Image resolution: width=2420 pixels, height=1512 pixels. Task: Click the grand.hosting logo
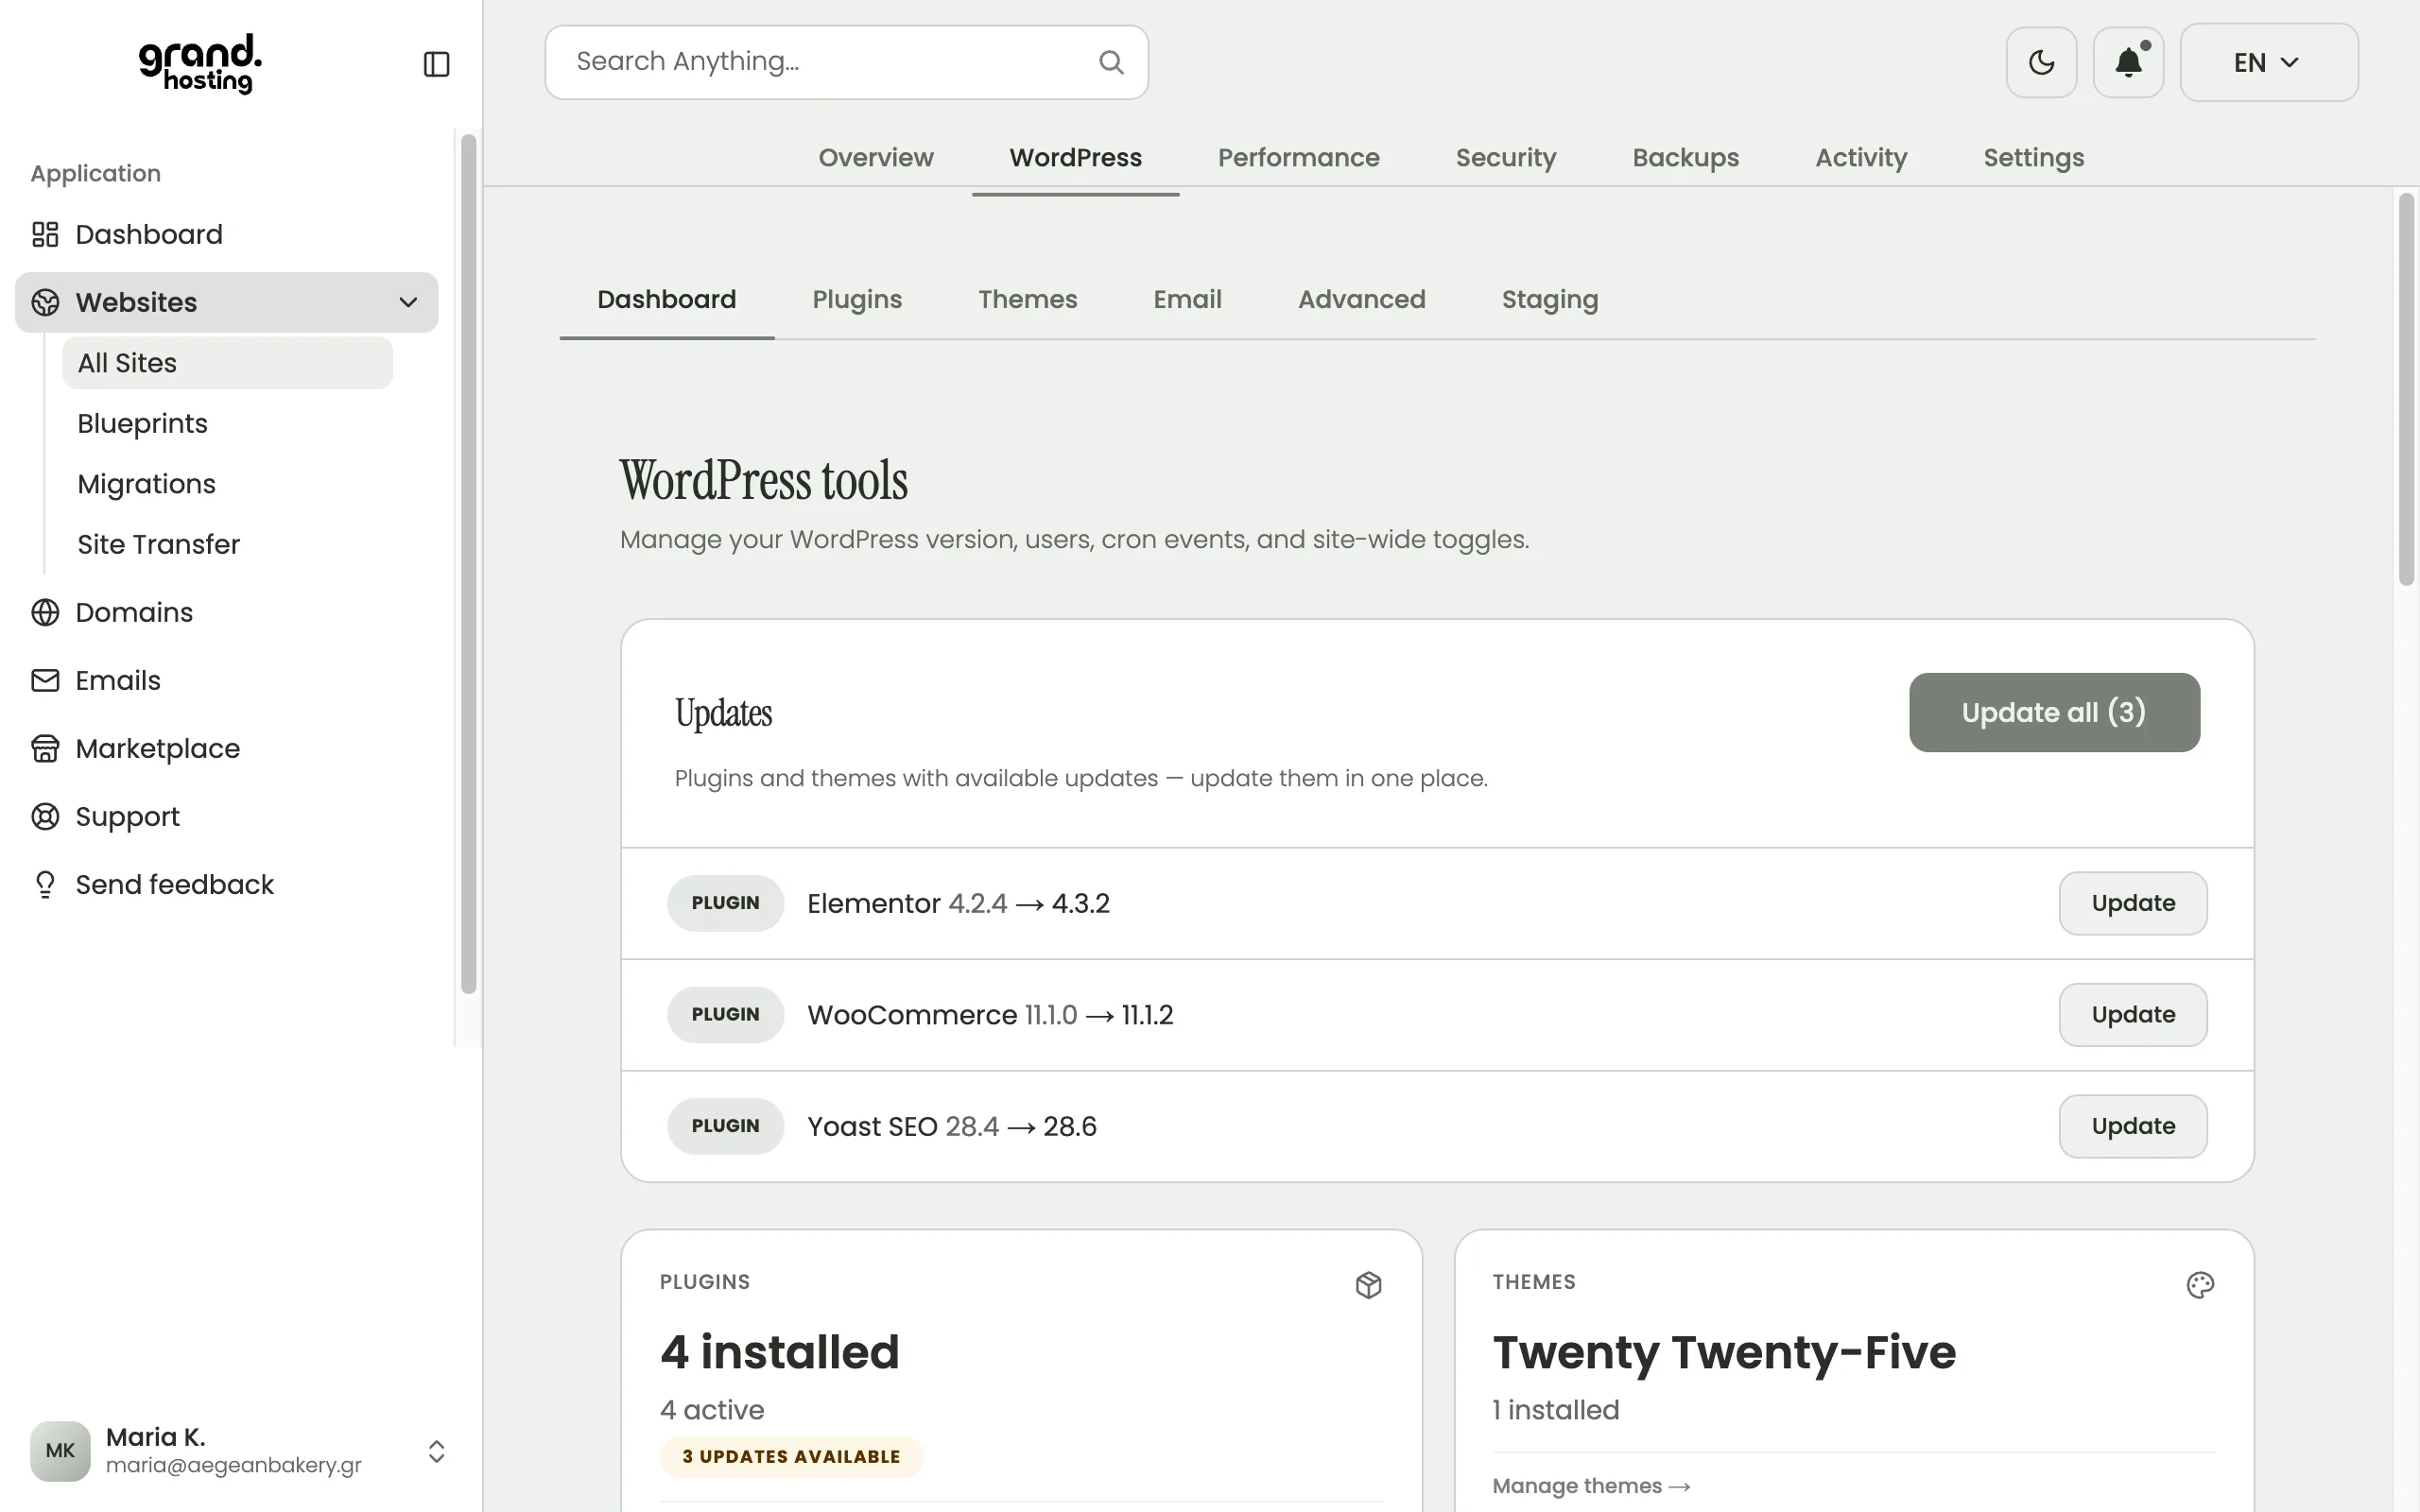(x=200, y=63)
